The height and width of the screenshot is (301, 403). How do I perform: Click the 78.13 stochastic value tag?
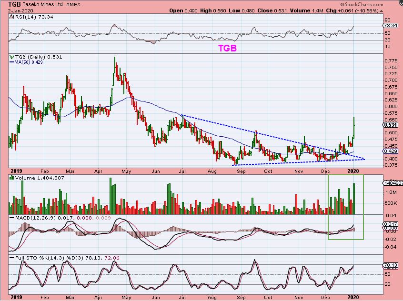tap(391, 265)
